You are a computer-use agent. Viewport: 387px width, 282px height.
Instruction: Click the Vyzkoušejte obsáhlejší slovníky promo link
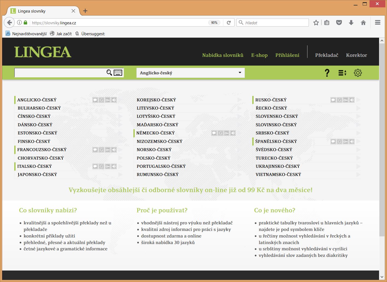tap(190, 190)
